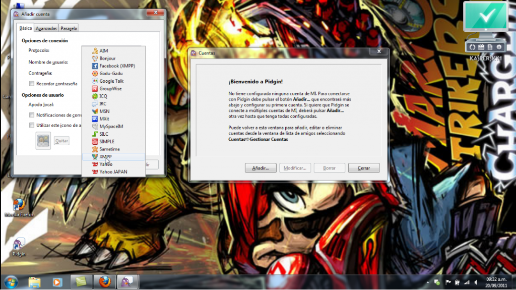The height and width of the screenshot is (290, 516).
Task: Click the MySpaceIM icon
Action: (95, 127)
